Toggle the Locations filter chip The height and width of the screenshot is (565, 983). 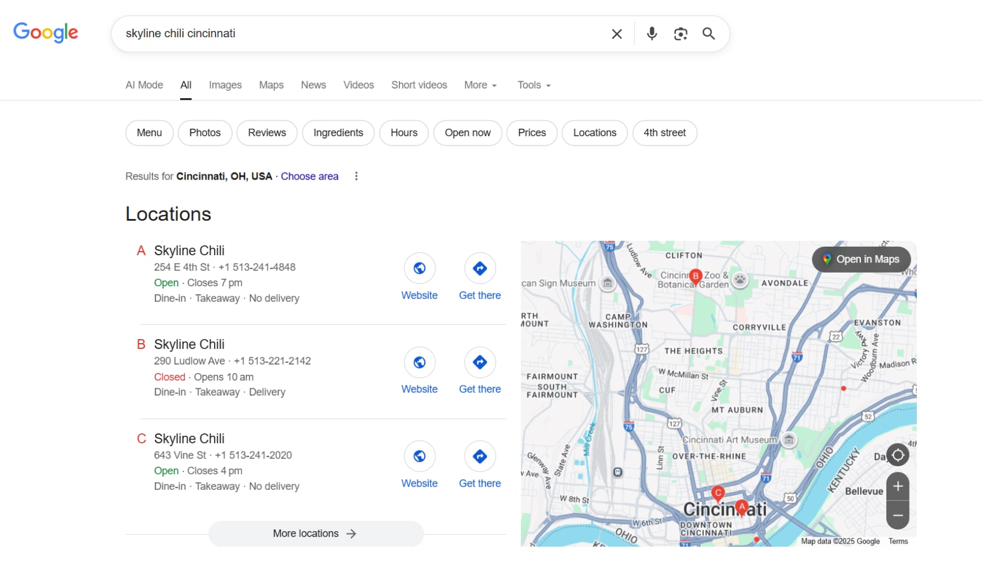tap(594, 133)
